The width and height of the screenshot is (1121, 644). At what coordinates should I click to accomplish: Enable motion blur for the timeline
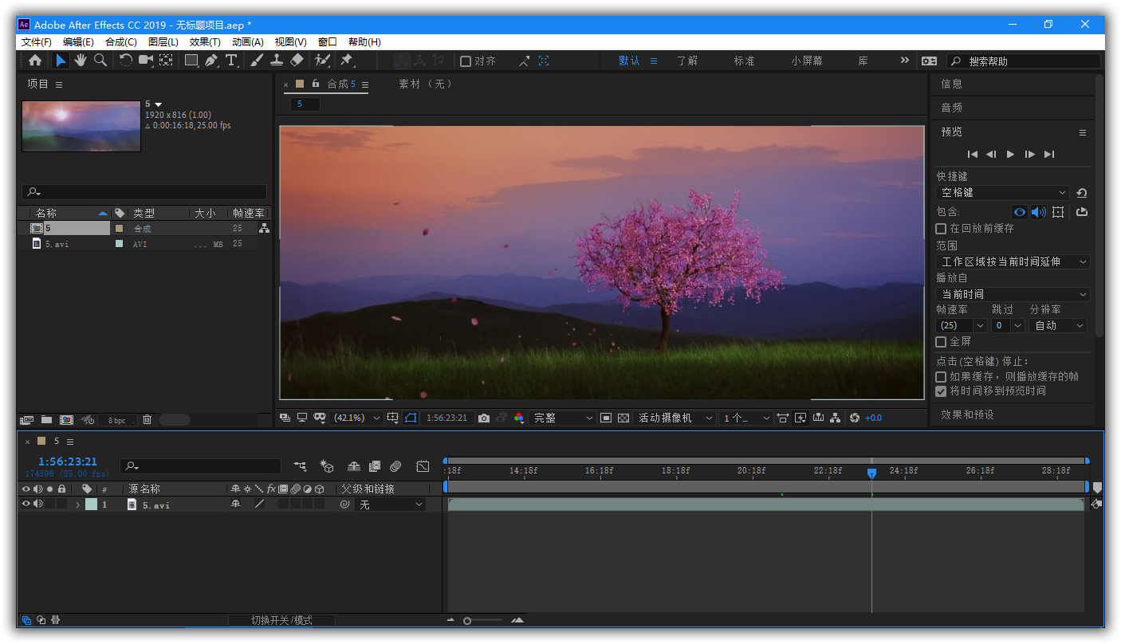[396, 466]
